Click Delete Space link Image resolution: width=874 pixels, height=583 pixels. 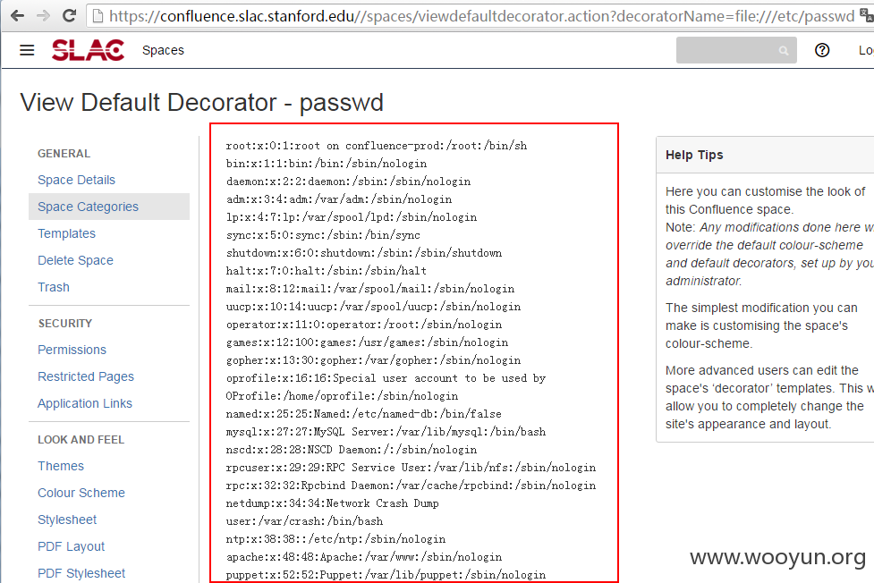click(x=75, y=260)
